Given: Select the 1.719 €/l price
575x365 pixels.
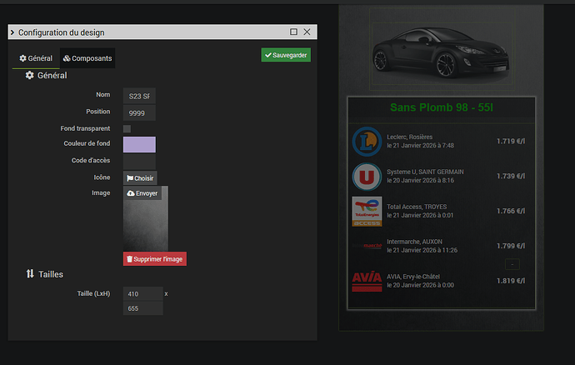Looking at the screenshot, I should tap(511, 141).
